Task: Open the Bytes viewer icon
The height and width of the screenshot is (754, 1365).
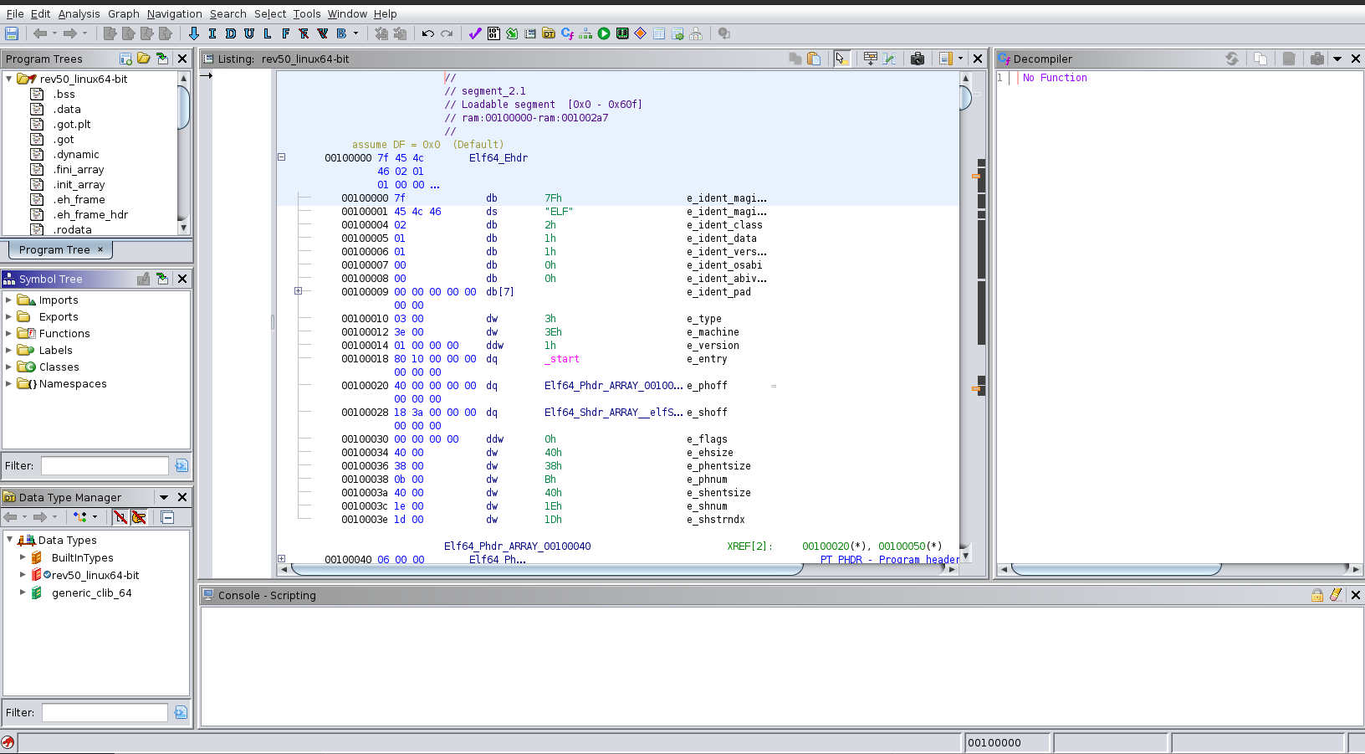Action: pyautogui.click(x=493, y=33)
